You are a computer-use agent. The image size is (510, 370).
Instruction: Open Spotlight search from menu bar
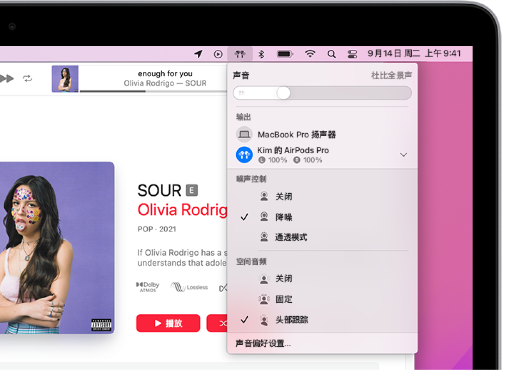pos(332,53)
